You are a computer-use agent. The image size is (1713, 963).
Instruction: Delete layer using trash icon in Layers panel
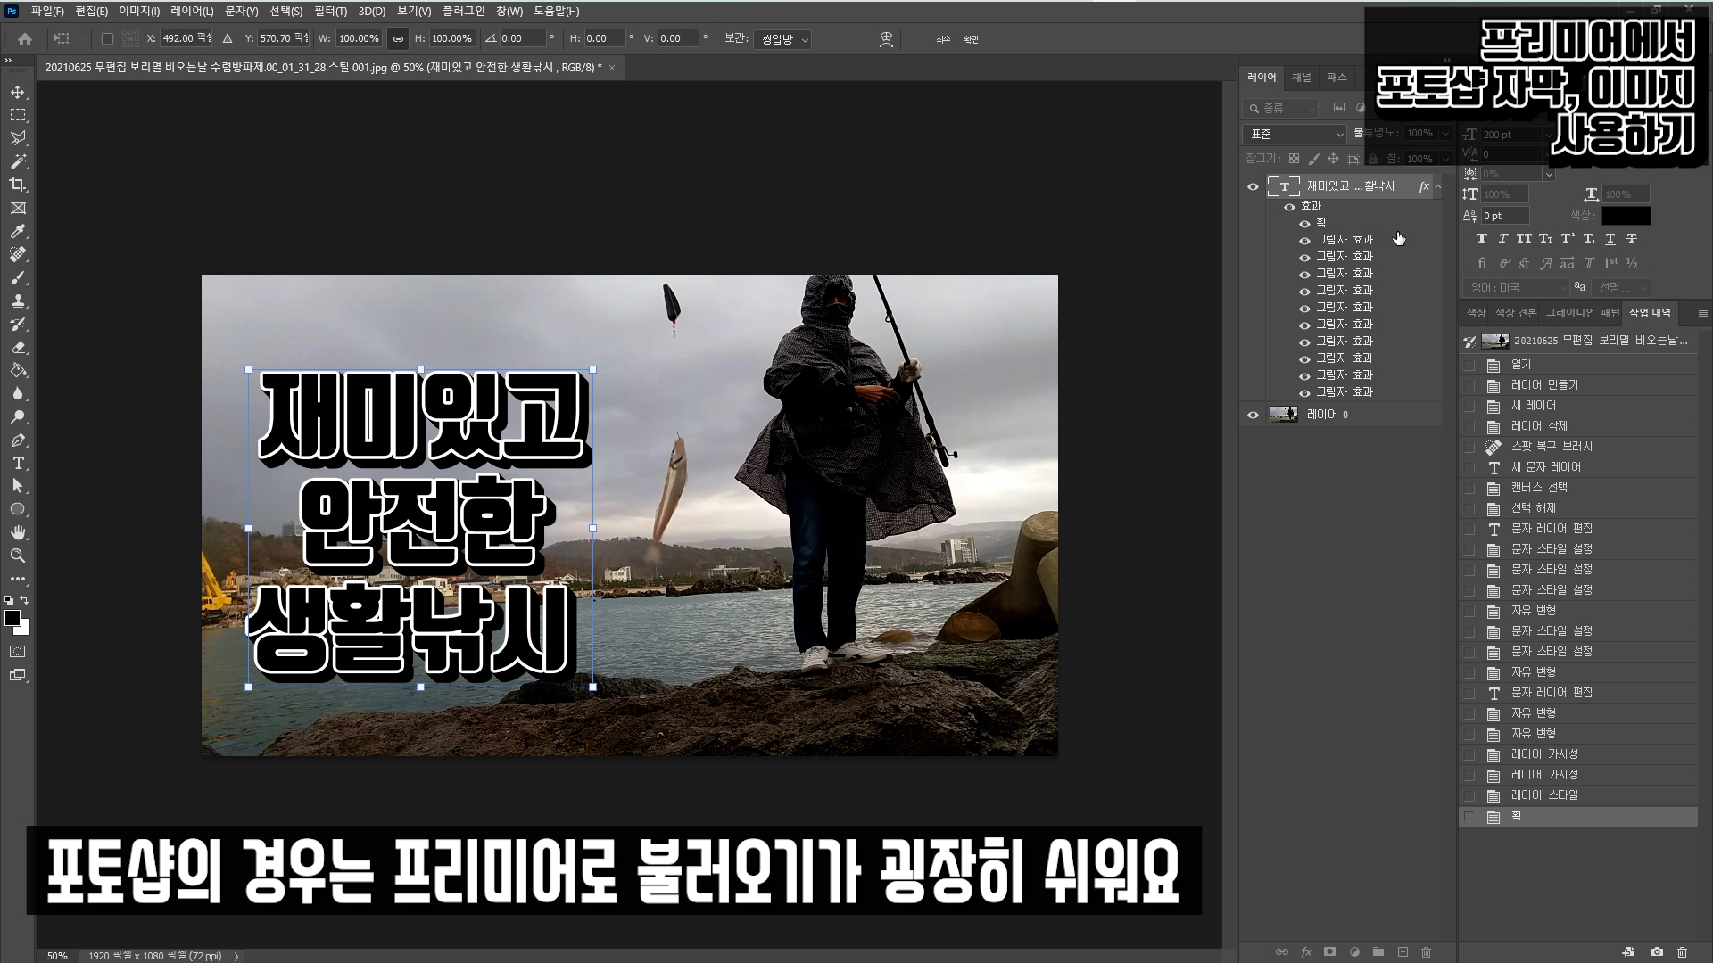point(1426,951)
